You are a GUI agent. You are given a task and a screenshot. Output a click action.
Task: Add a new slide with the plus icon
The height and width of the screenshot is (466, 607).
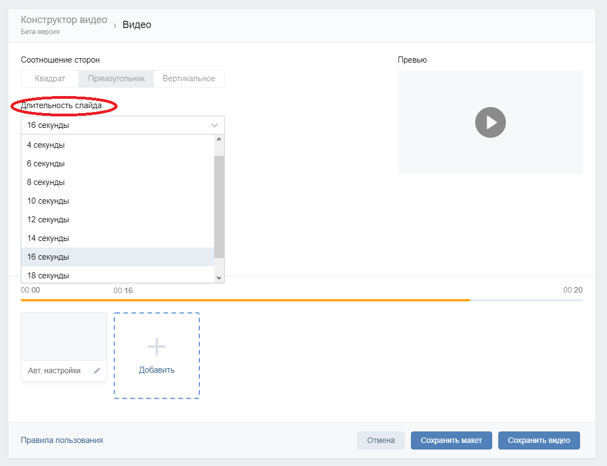click(157, 346)
